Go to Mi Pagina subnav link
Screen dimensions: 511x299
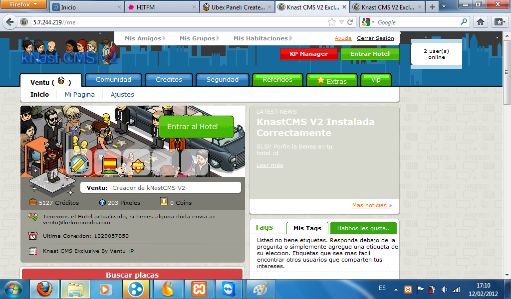79,94
